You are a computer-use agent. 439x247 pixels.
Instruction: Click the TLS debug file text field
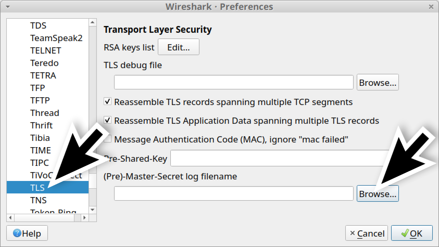coord(234,82)
